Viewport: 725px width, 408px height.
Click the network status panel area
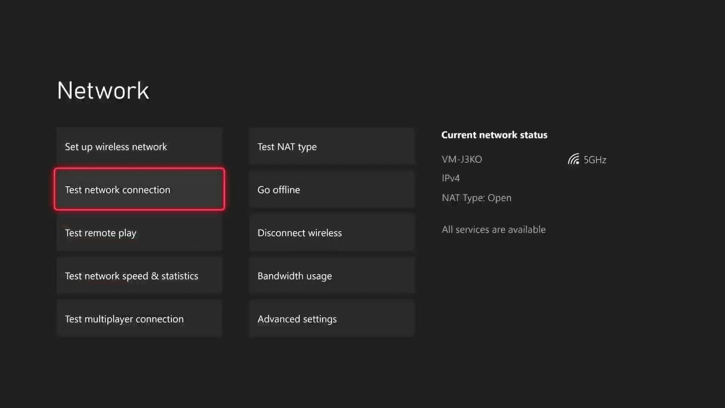click(510, 181)
